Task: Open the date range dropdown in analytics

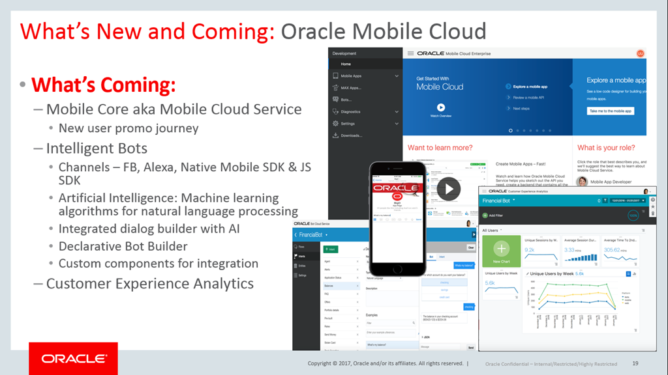Action: point(627,201)
